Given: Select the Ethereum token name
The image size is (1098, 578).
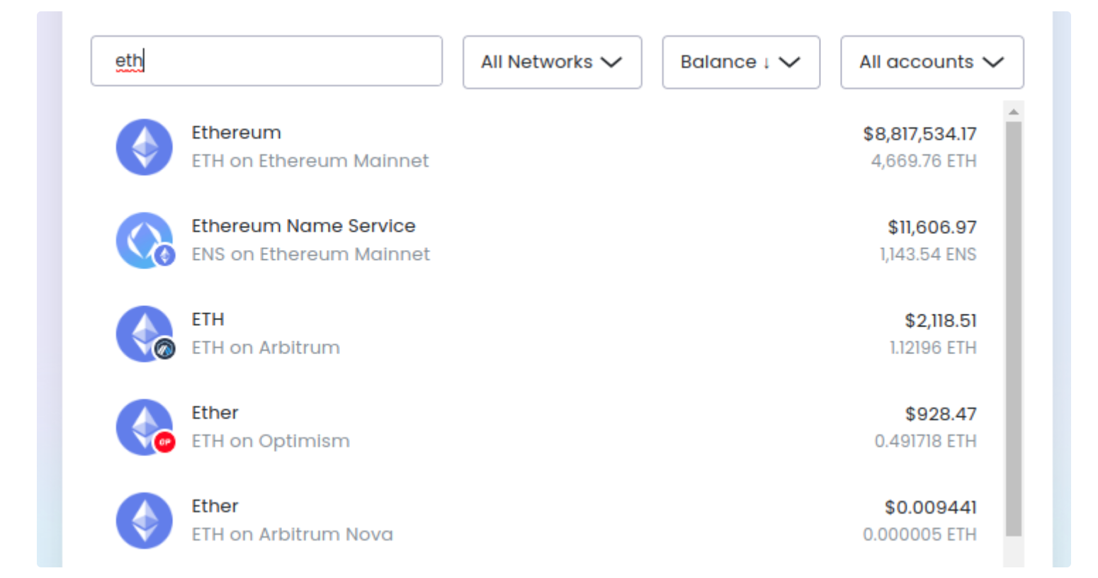Looking at the screenshot, I should 236,133.
